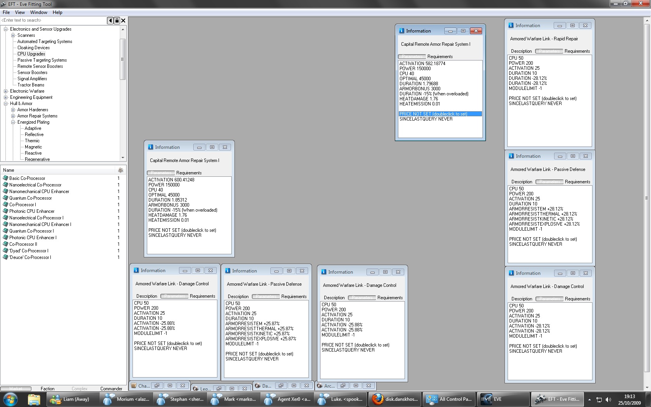This screenshot has height=407, width=651.
Task: Click the 'Deuce' Co-Processor I icon
Action: point(5,257)
